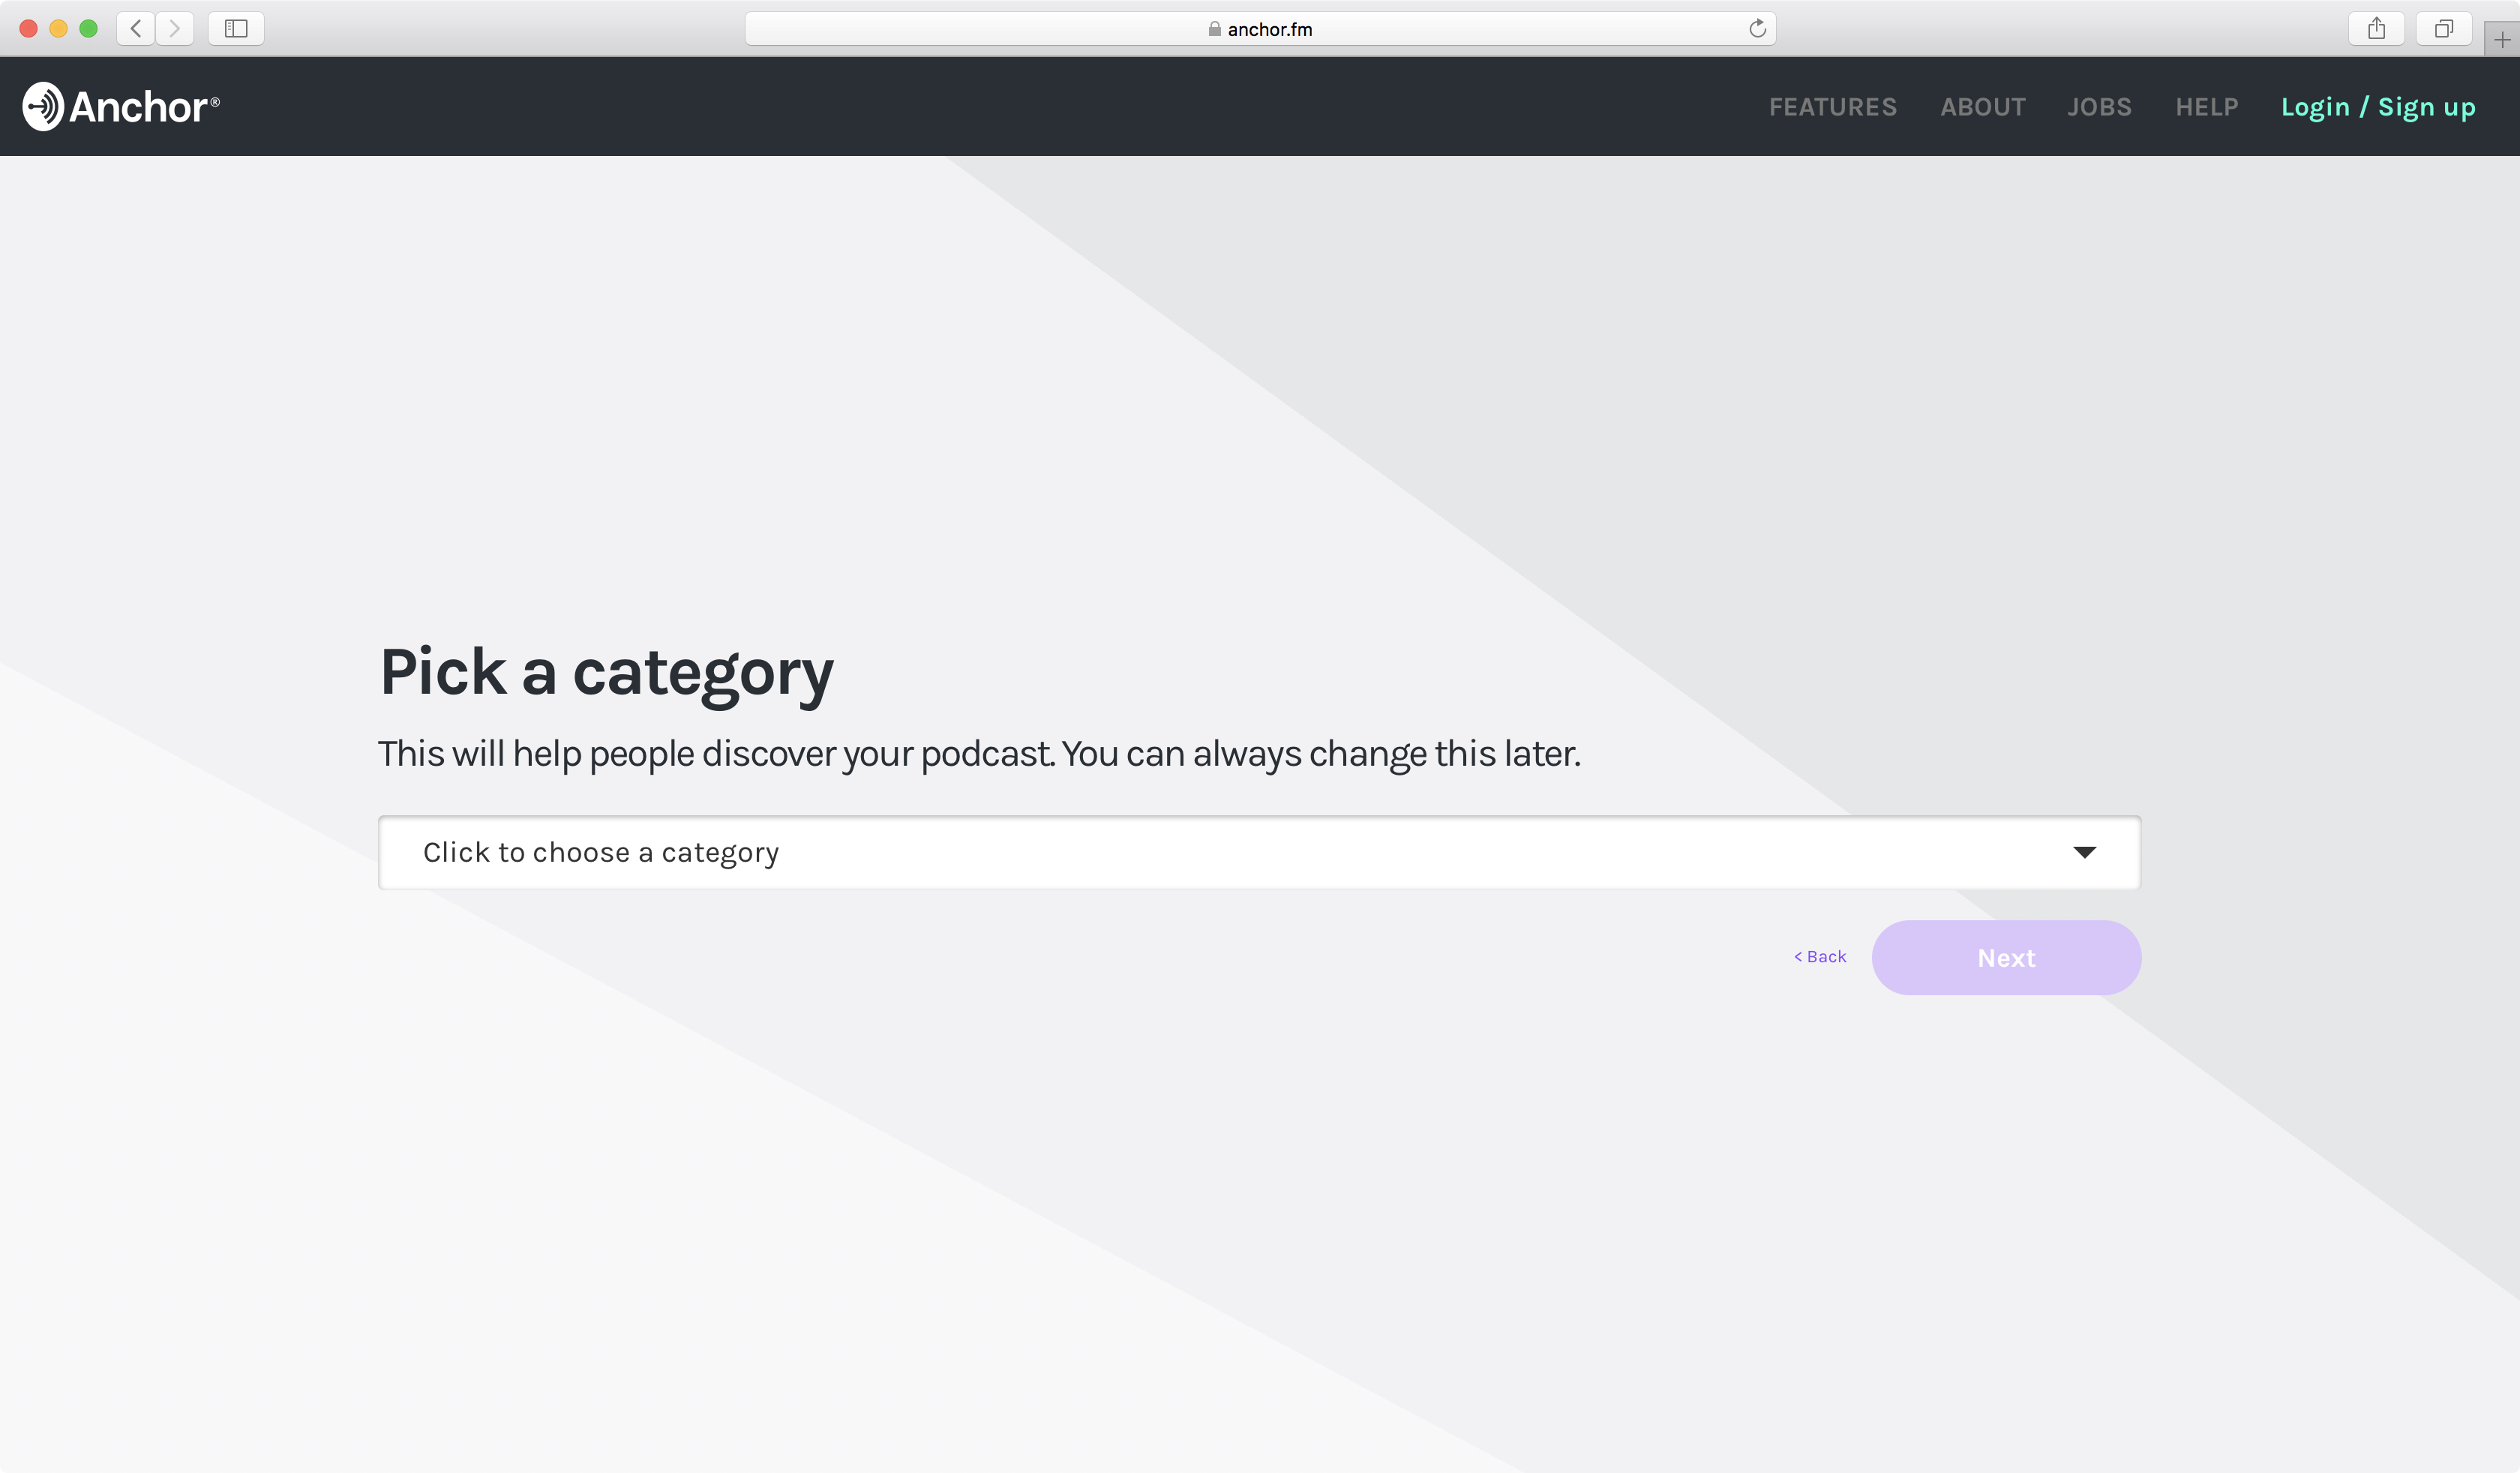Expand the category dropdown arrow
Screen dimensions: 2520x1473
pyautogui.click(x=2084, y=852)
